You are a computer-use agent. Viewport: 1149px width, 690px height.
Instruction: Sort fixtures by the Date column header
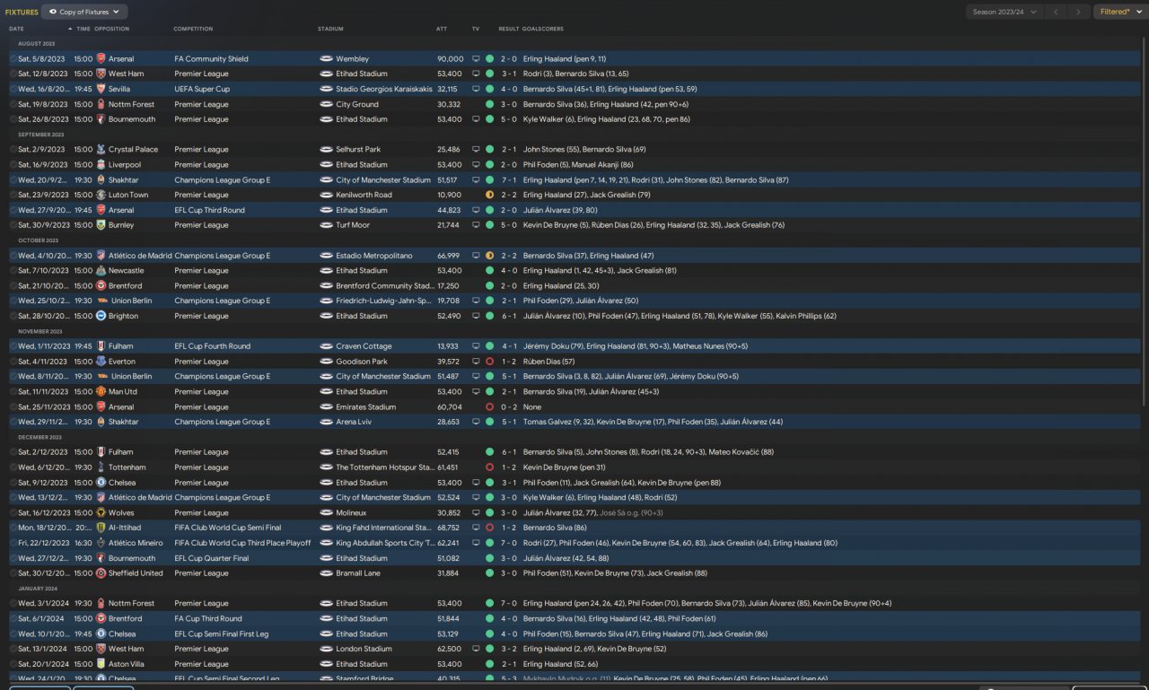pyautogui.click(x=17, y=29)
